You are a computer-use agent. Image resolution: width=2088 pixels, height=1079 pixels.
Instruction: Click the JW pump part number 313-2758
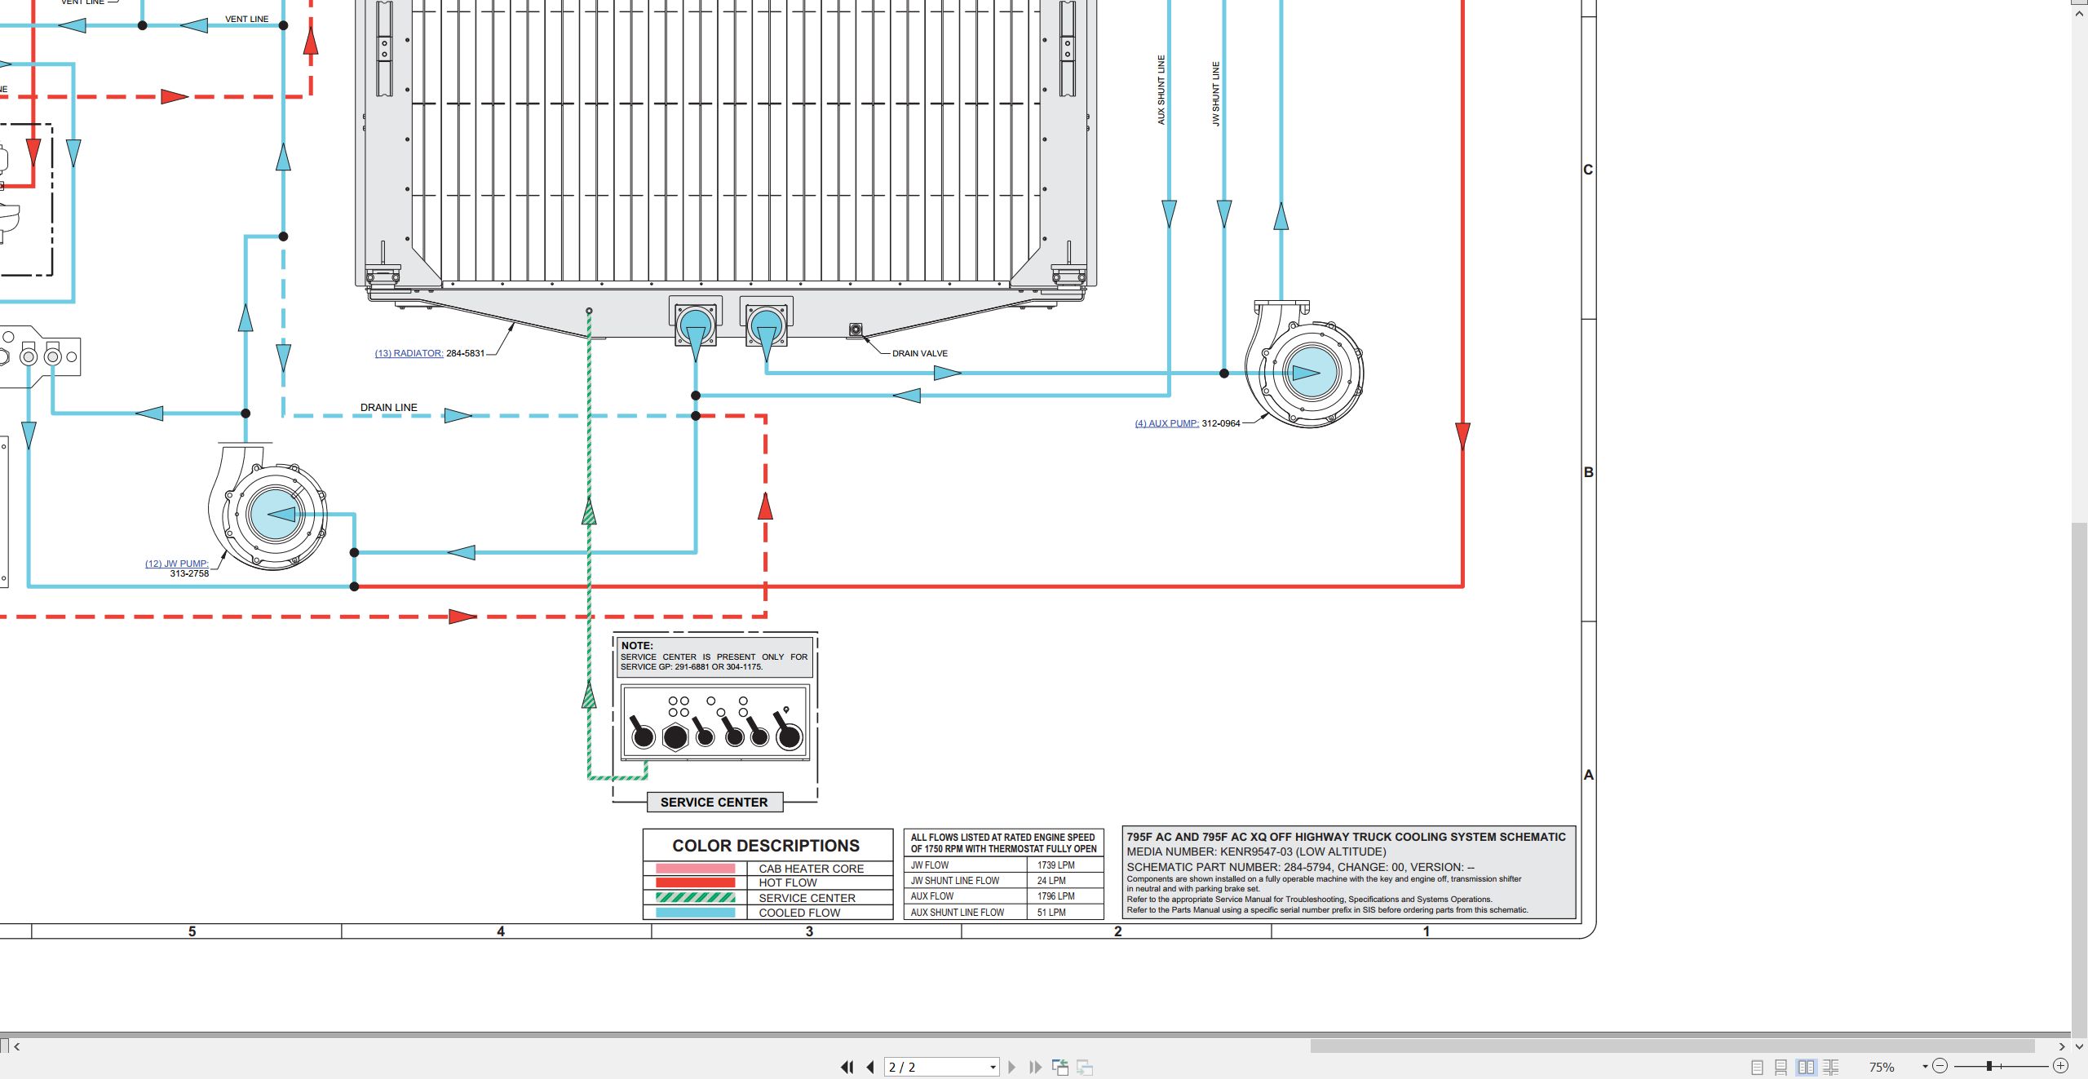pos(189,573)
